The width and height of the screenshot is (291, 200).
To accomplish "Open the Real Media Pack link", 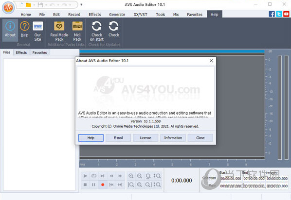I will [59, 31].
